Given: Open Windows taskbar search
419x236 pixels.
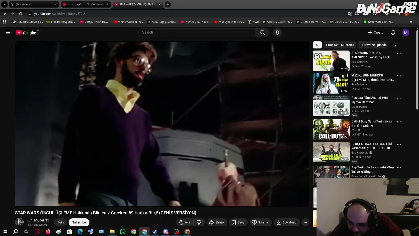Looking at the screenshot, I should [16, 232].
